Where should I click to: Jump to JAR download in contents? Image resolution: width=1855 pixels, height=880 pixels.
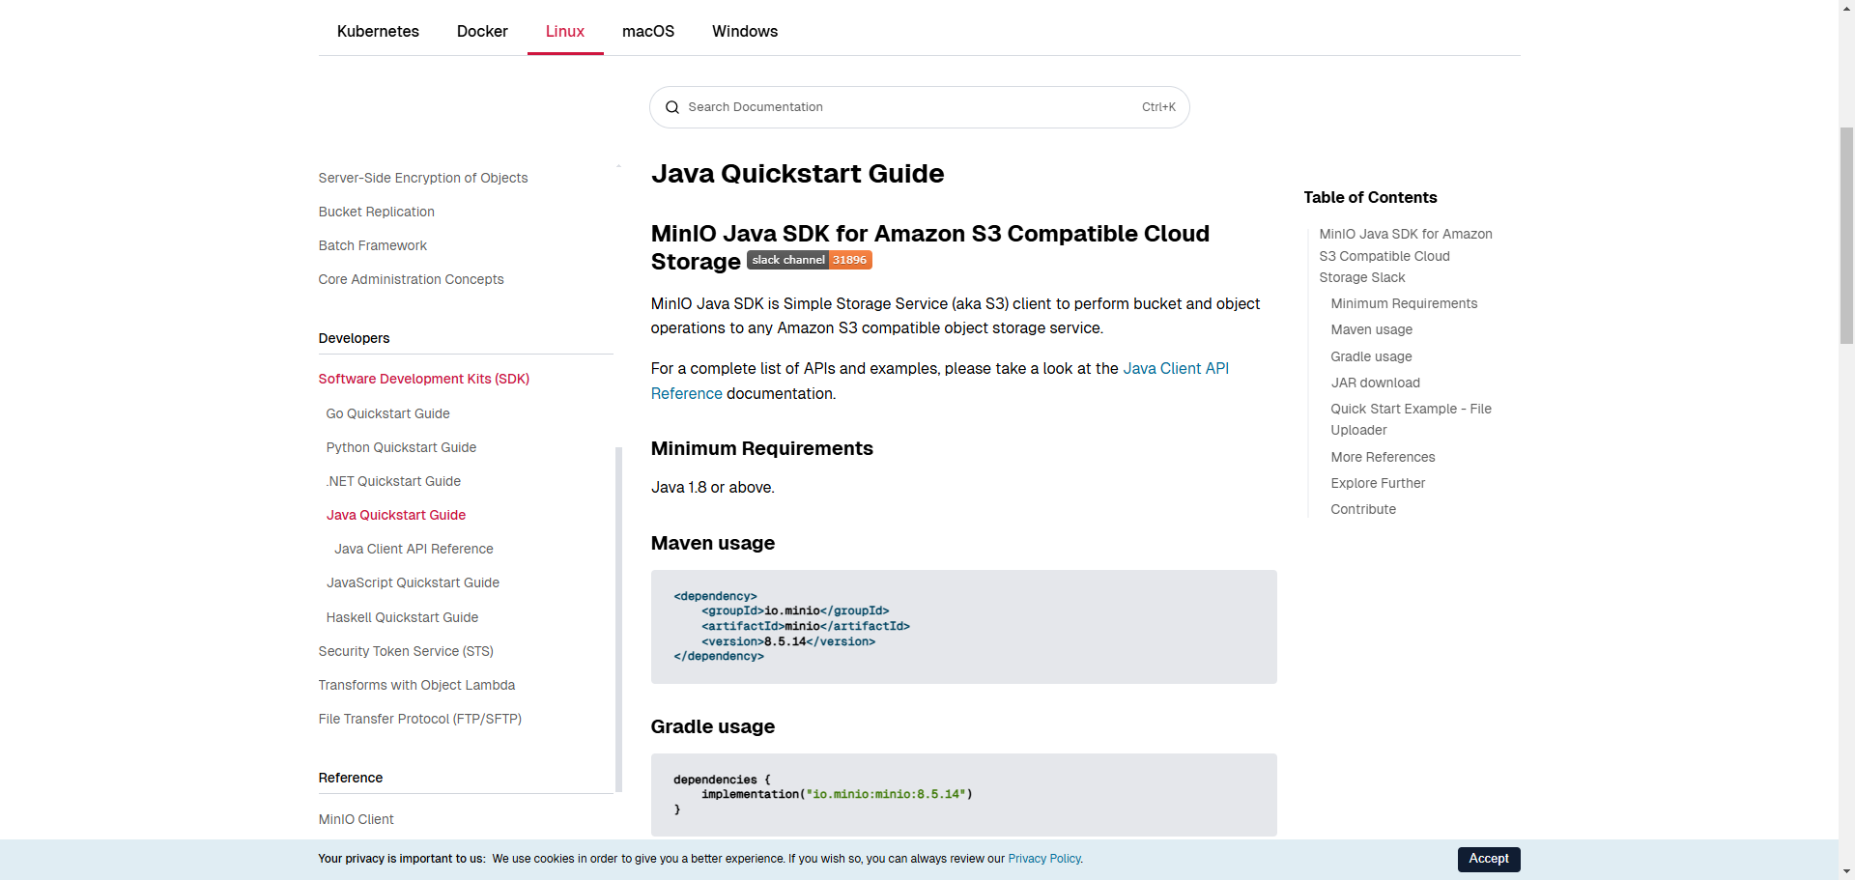pyautogui.click(x=1375, y=383)
